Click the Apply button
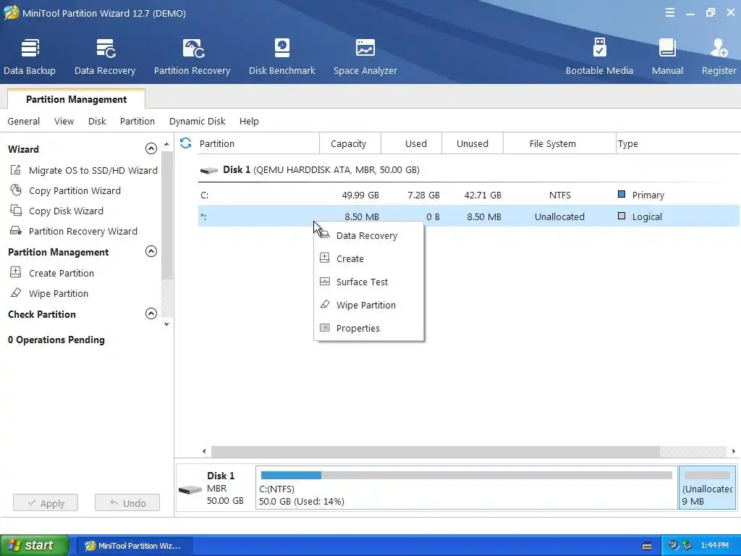 click(x=46, y=503)
